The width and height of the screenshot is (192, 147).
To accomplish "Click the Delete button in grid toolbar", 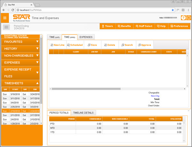I will [110, 45].
